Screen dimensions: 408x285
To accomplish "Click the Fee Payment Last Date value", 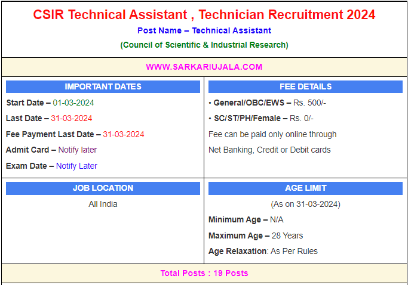I will pos(123,134).
